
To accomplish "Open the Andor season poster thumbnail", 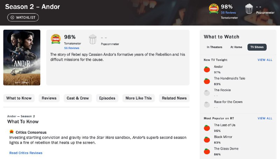I will click(x=22, y=58).
